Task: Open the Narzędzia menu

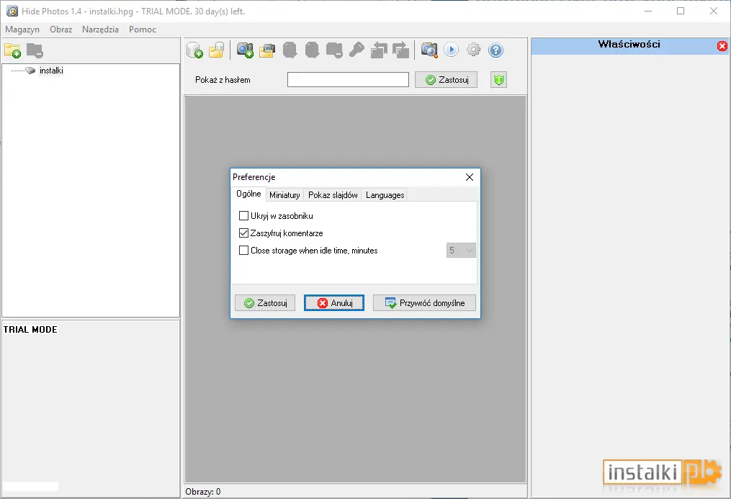Action: pyautogui.click(x=100, y=30)
